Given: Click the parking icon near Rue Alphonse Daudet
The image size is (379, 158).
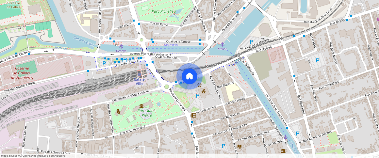Looking at the screenshot, I should 297,133.
